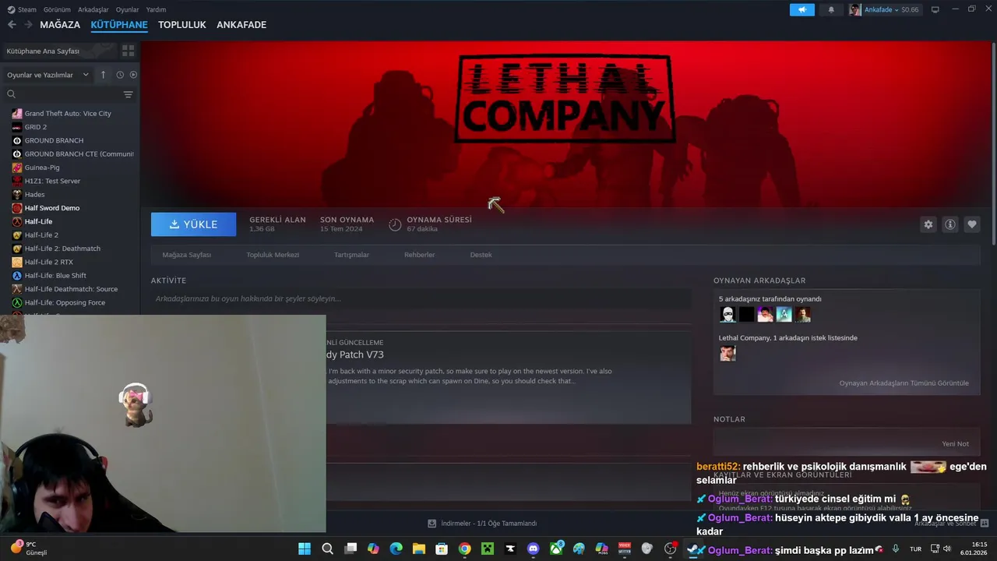
Task: Open File Explorer from taskbar
Action: tap(419, 549)
